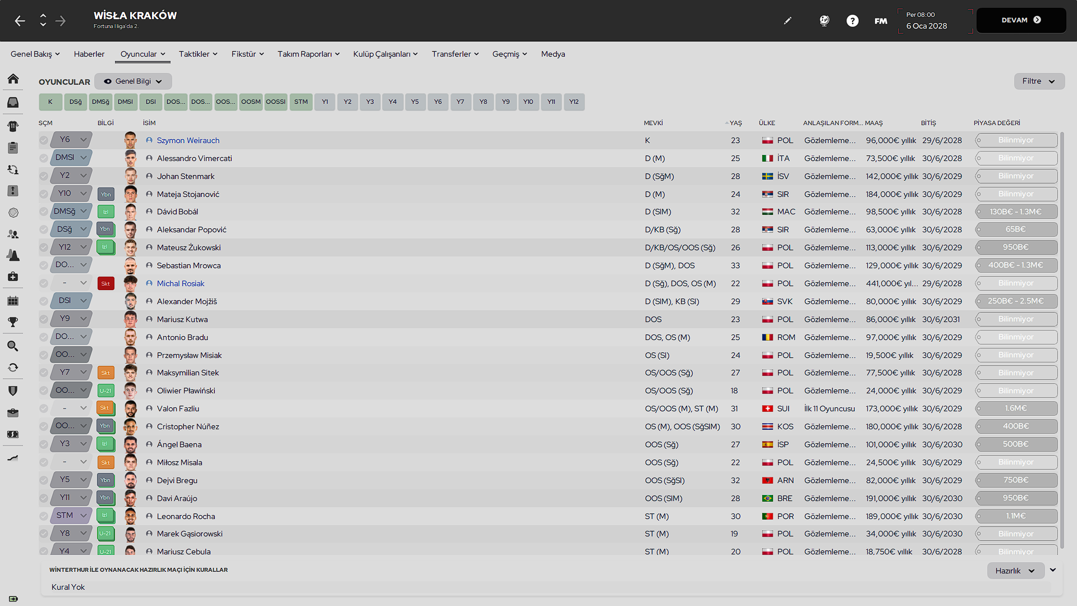This screenshot has width=1077, height=606.
Task: Open DMSI selection dropdown for Alessandro Vimercati
Action: [x=71, y=158]
